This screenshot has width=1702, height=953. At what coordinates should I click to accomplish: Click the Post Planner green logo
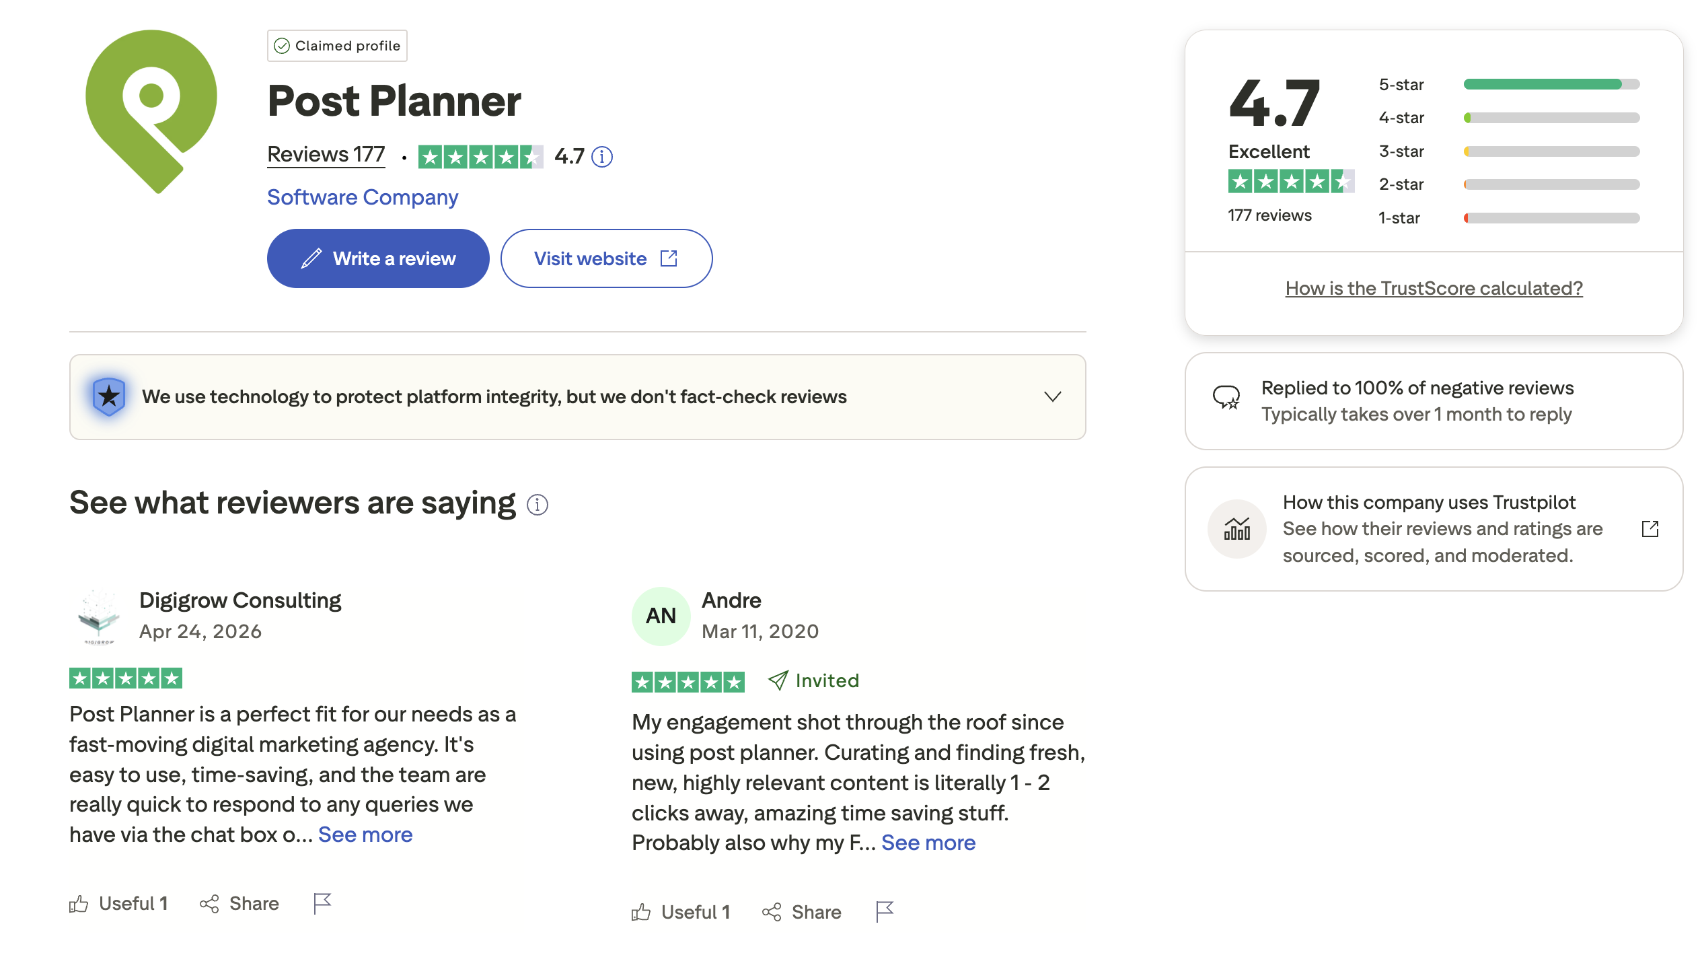(151, 111)
